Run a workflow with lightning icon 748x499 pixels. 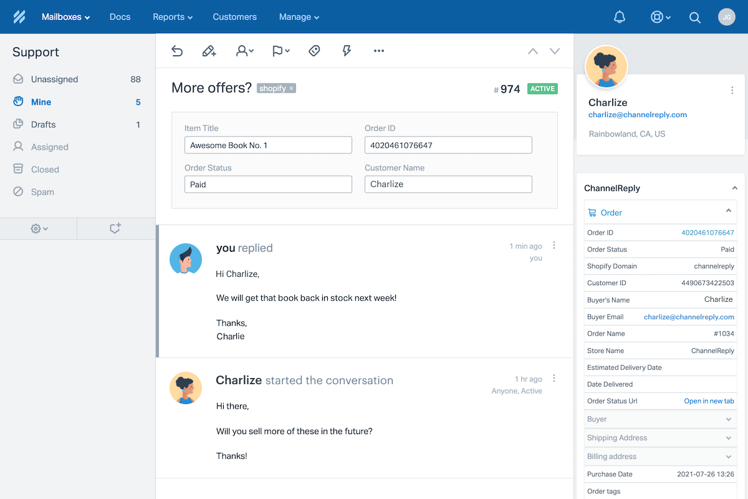click(347, 51)
